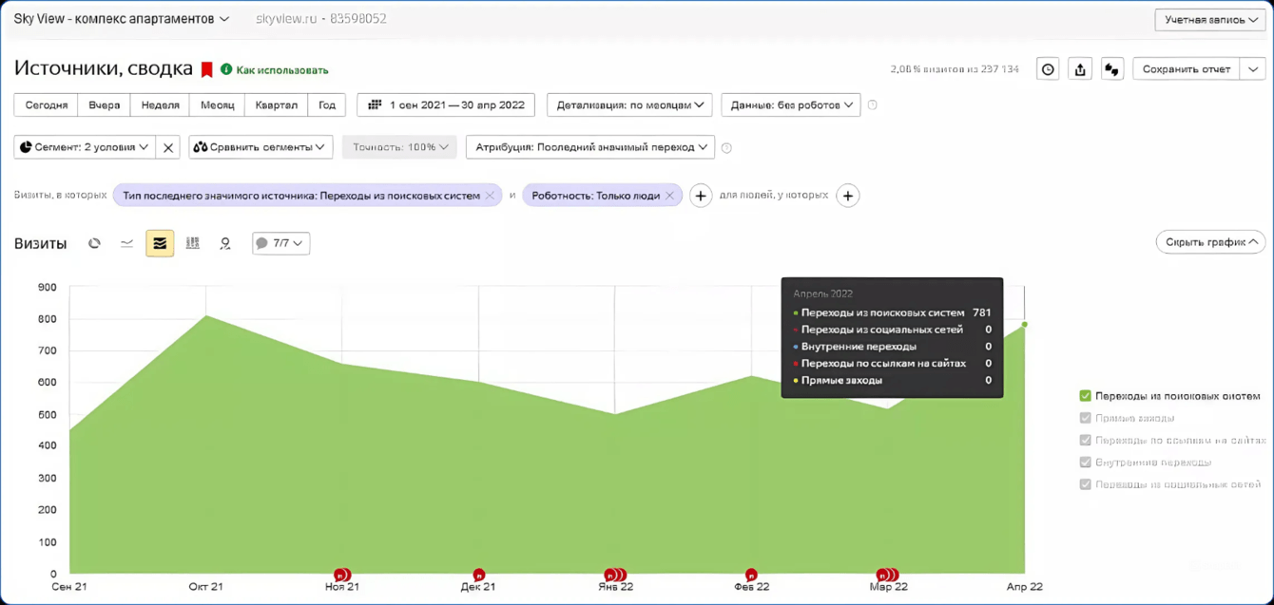Image resolution: width=1274 pixels, height=605 pixels.
Task: Switch to the column chart view icon
Action: (192, 243)
